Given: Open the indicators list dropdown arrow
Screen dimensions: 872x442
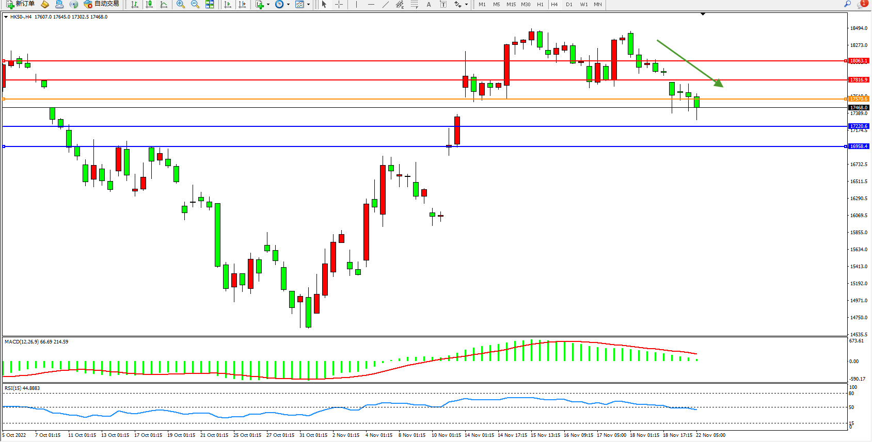Looking at the screenshot, I should point(268,5).
